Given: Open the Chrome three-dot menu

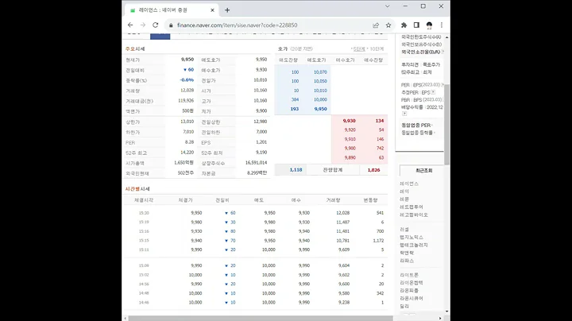Looking at the screenshot, I should point(442,25).
